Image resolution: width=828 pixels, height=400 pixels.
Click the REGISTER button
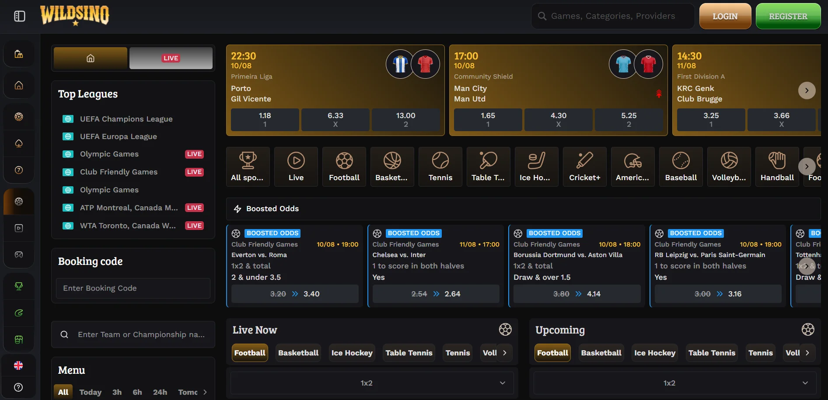788,16
